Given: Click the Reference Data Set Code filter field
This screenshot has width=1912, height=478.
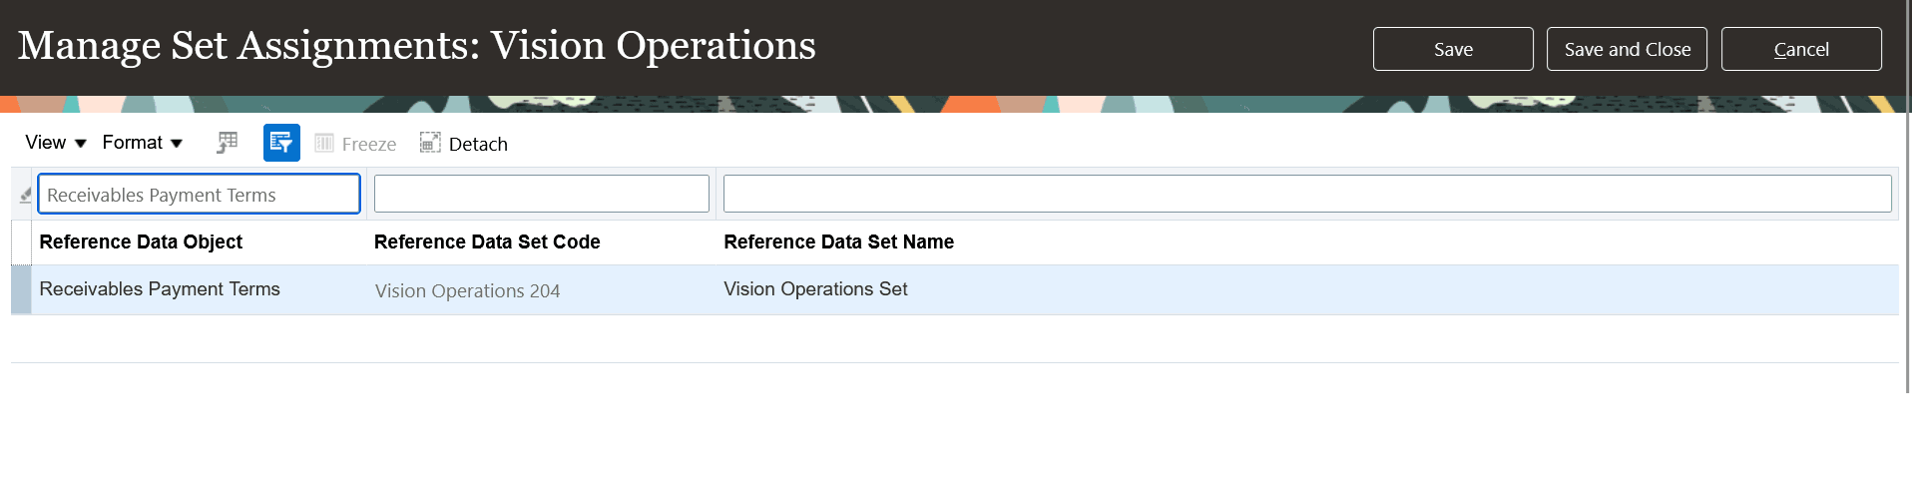Looking at the screenshot, I should (541, 194).
